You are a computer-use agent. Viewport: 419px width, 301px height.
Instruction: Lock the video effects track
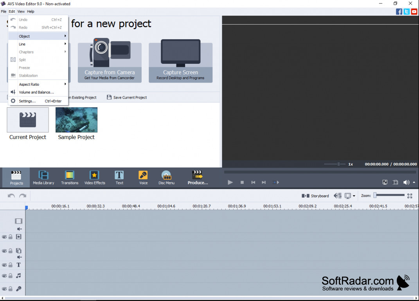click(x=11, y=236)
